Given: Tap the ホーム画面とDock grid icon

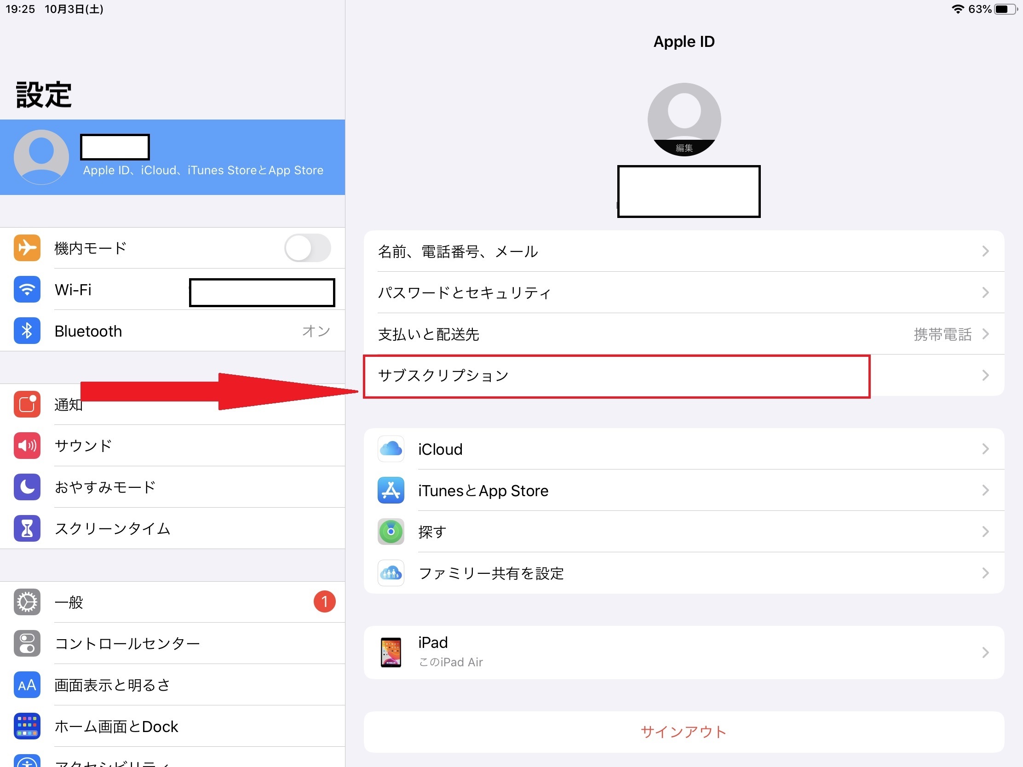Looking at the screenshot, I should (27, 726).
